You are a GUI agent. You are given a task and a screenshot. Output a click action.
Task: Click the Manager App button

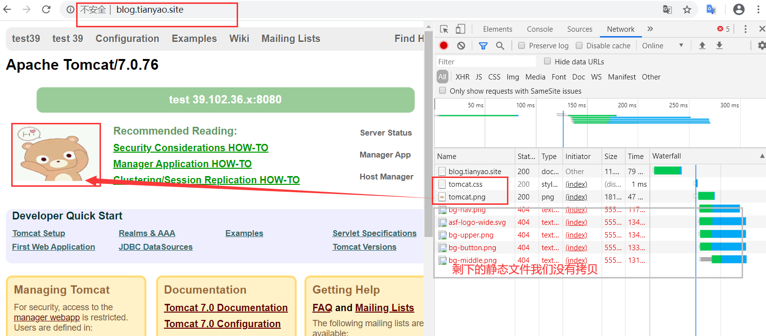point(385,155)
